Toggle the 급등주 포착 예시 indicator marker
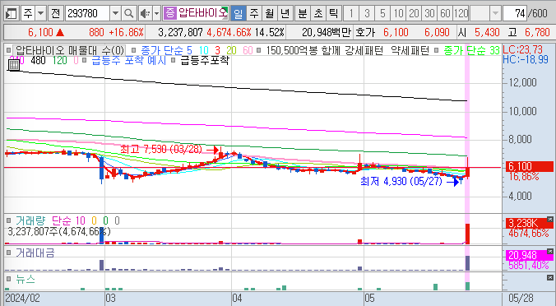 (x=84, y=60)
